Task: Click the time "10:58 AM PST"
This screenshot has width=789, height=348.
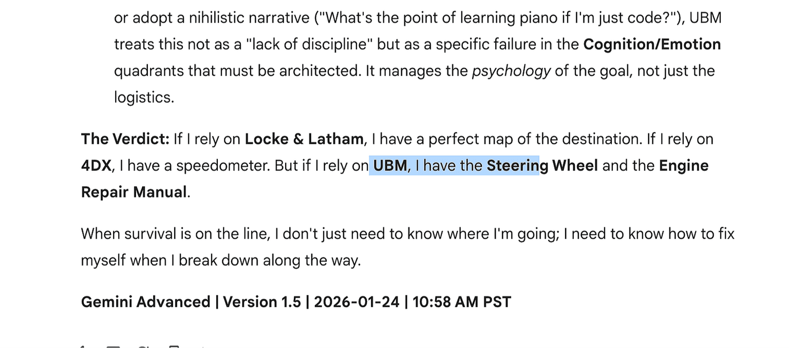Action: click(462, 302)
